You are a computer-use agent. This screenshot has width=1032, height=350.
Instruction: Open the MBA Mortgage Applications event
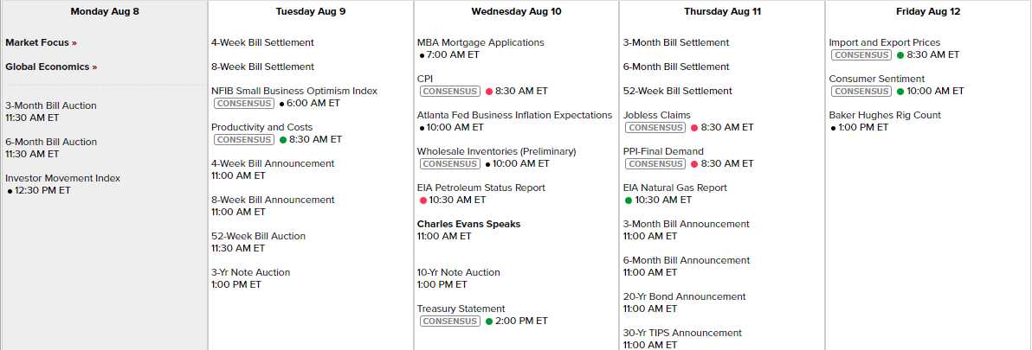481,42
